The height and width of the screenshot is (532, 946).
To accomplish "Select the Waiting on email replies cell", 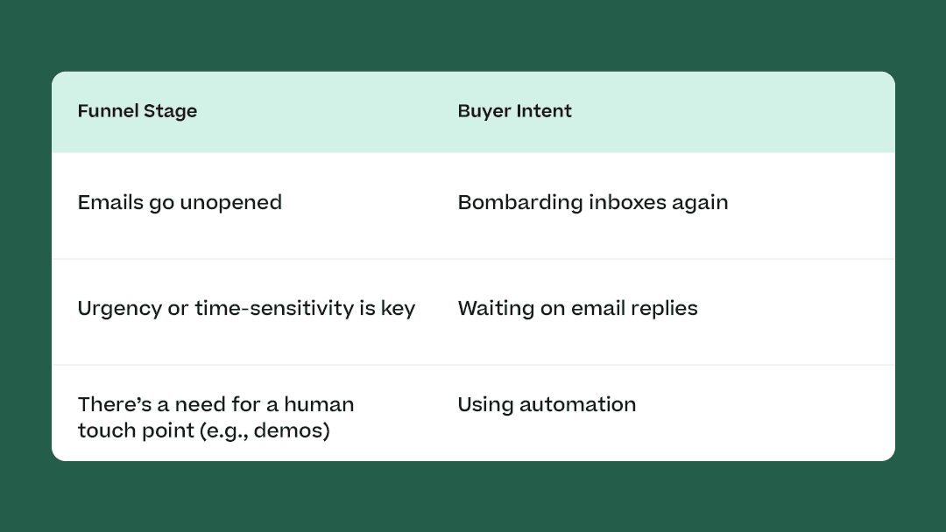I will [x=578, y=309].
